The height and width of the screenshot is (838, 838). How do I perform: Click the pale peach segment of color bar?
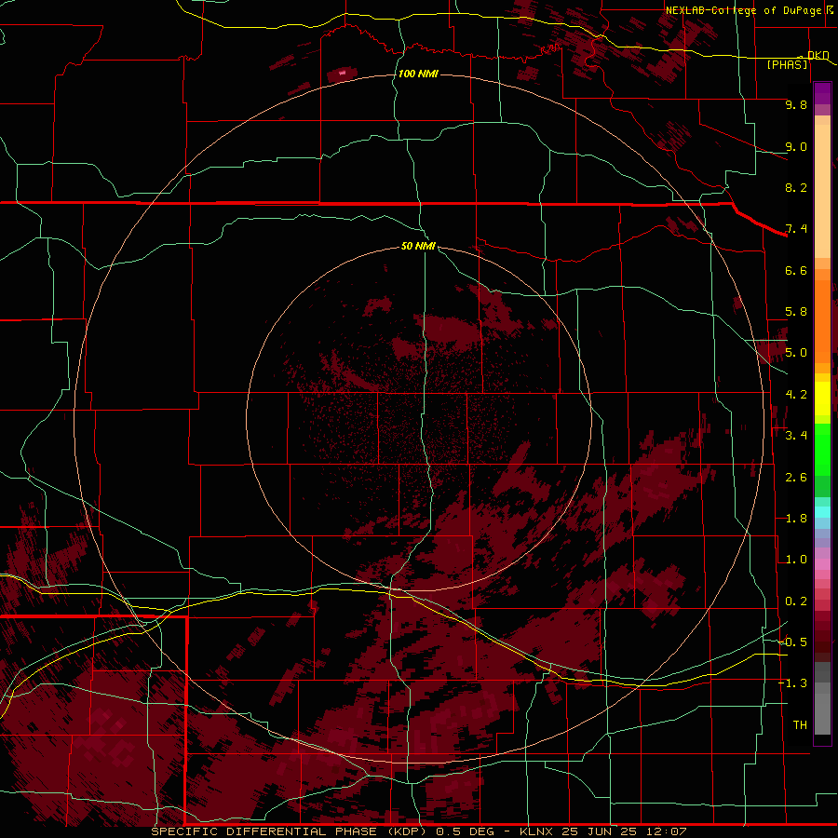[x=822, y=193]
